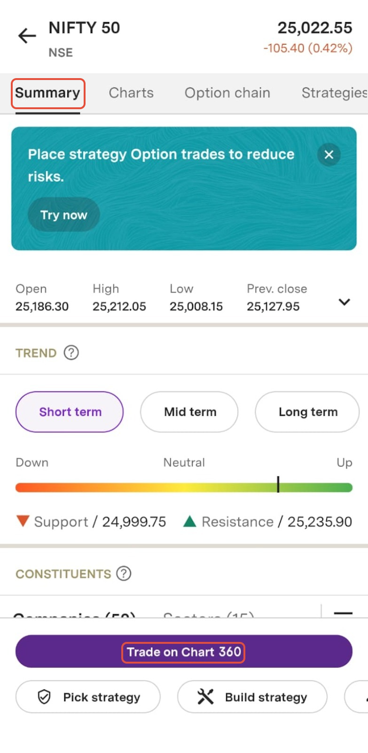Select the Short term trend option
The image size is (368, 753).
pyautogui.click(x=70, y=412)
